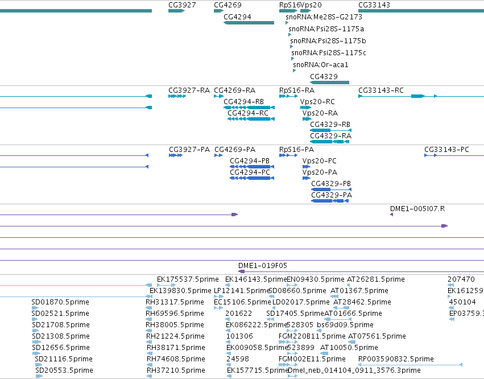
Task: Select protein CG33143-PC label
Action: tap(446, 150)
